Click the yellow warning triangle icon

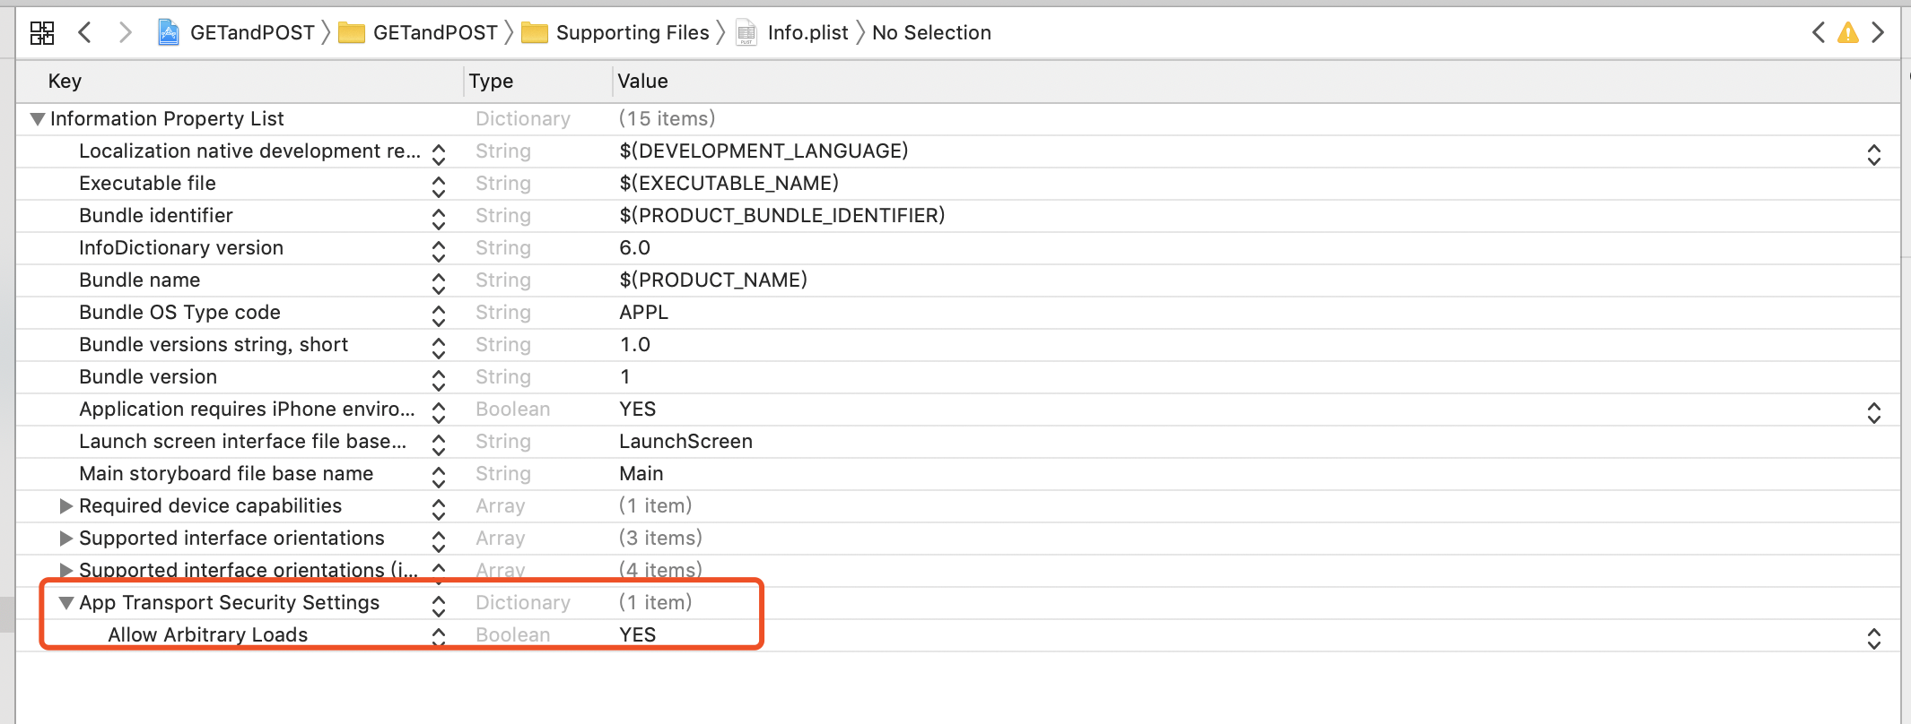[x=1848, y=33]
